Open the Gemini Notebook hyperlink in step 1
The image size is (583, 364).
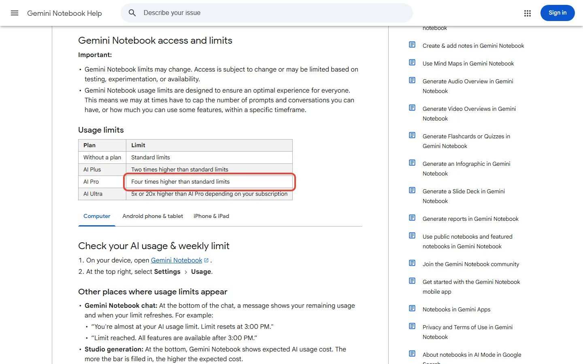[177, 260]
